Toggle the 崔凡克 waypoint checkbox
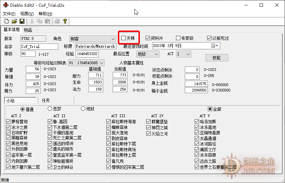Viewport: 285px width, 183px height. (x=108, y=161)
